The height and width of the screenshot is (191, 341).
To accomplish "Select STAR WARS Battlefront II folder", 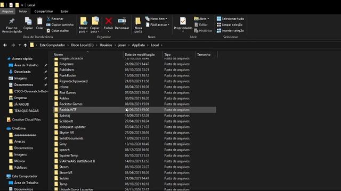I will (77, 161).
